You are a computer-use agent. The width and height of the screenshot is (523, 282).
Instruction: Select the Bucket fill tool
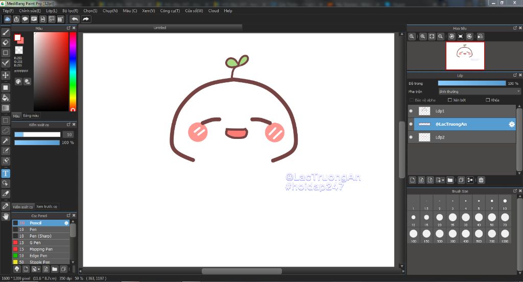coord(5,98)
